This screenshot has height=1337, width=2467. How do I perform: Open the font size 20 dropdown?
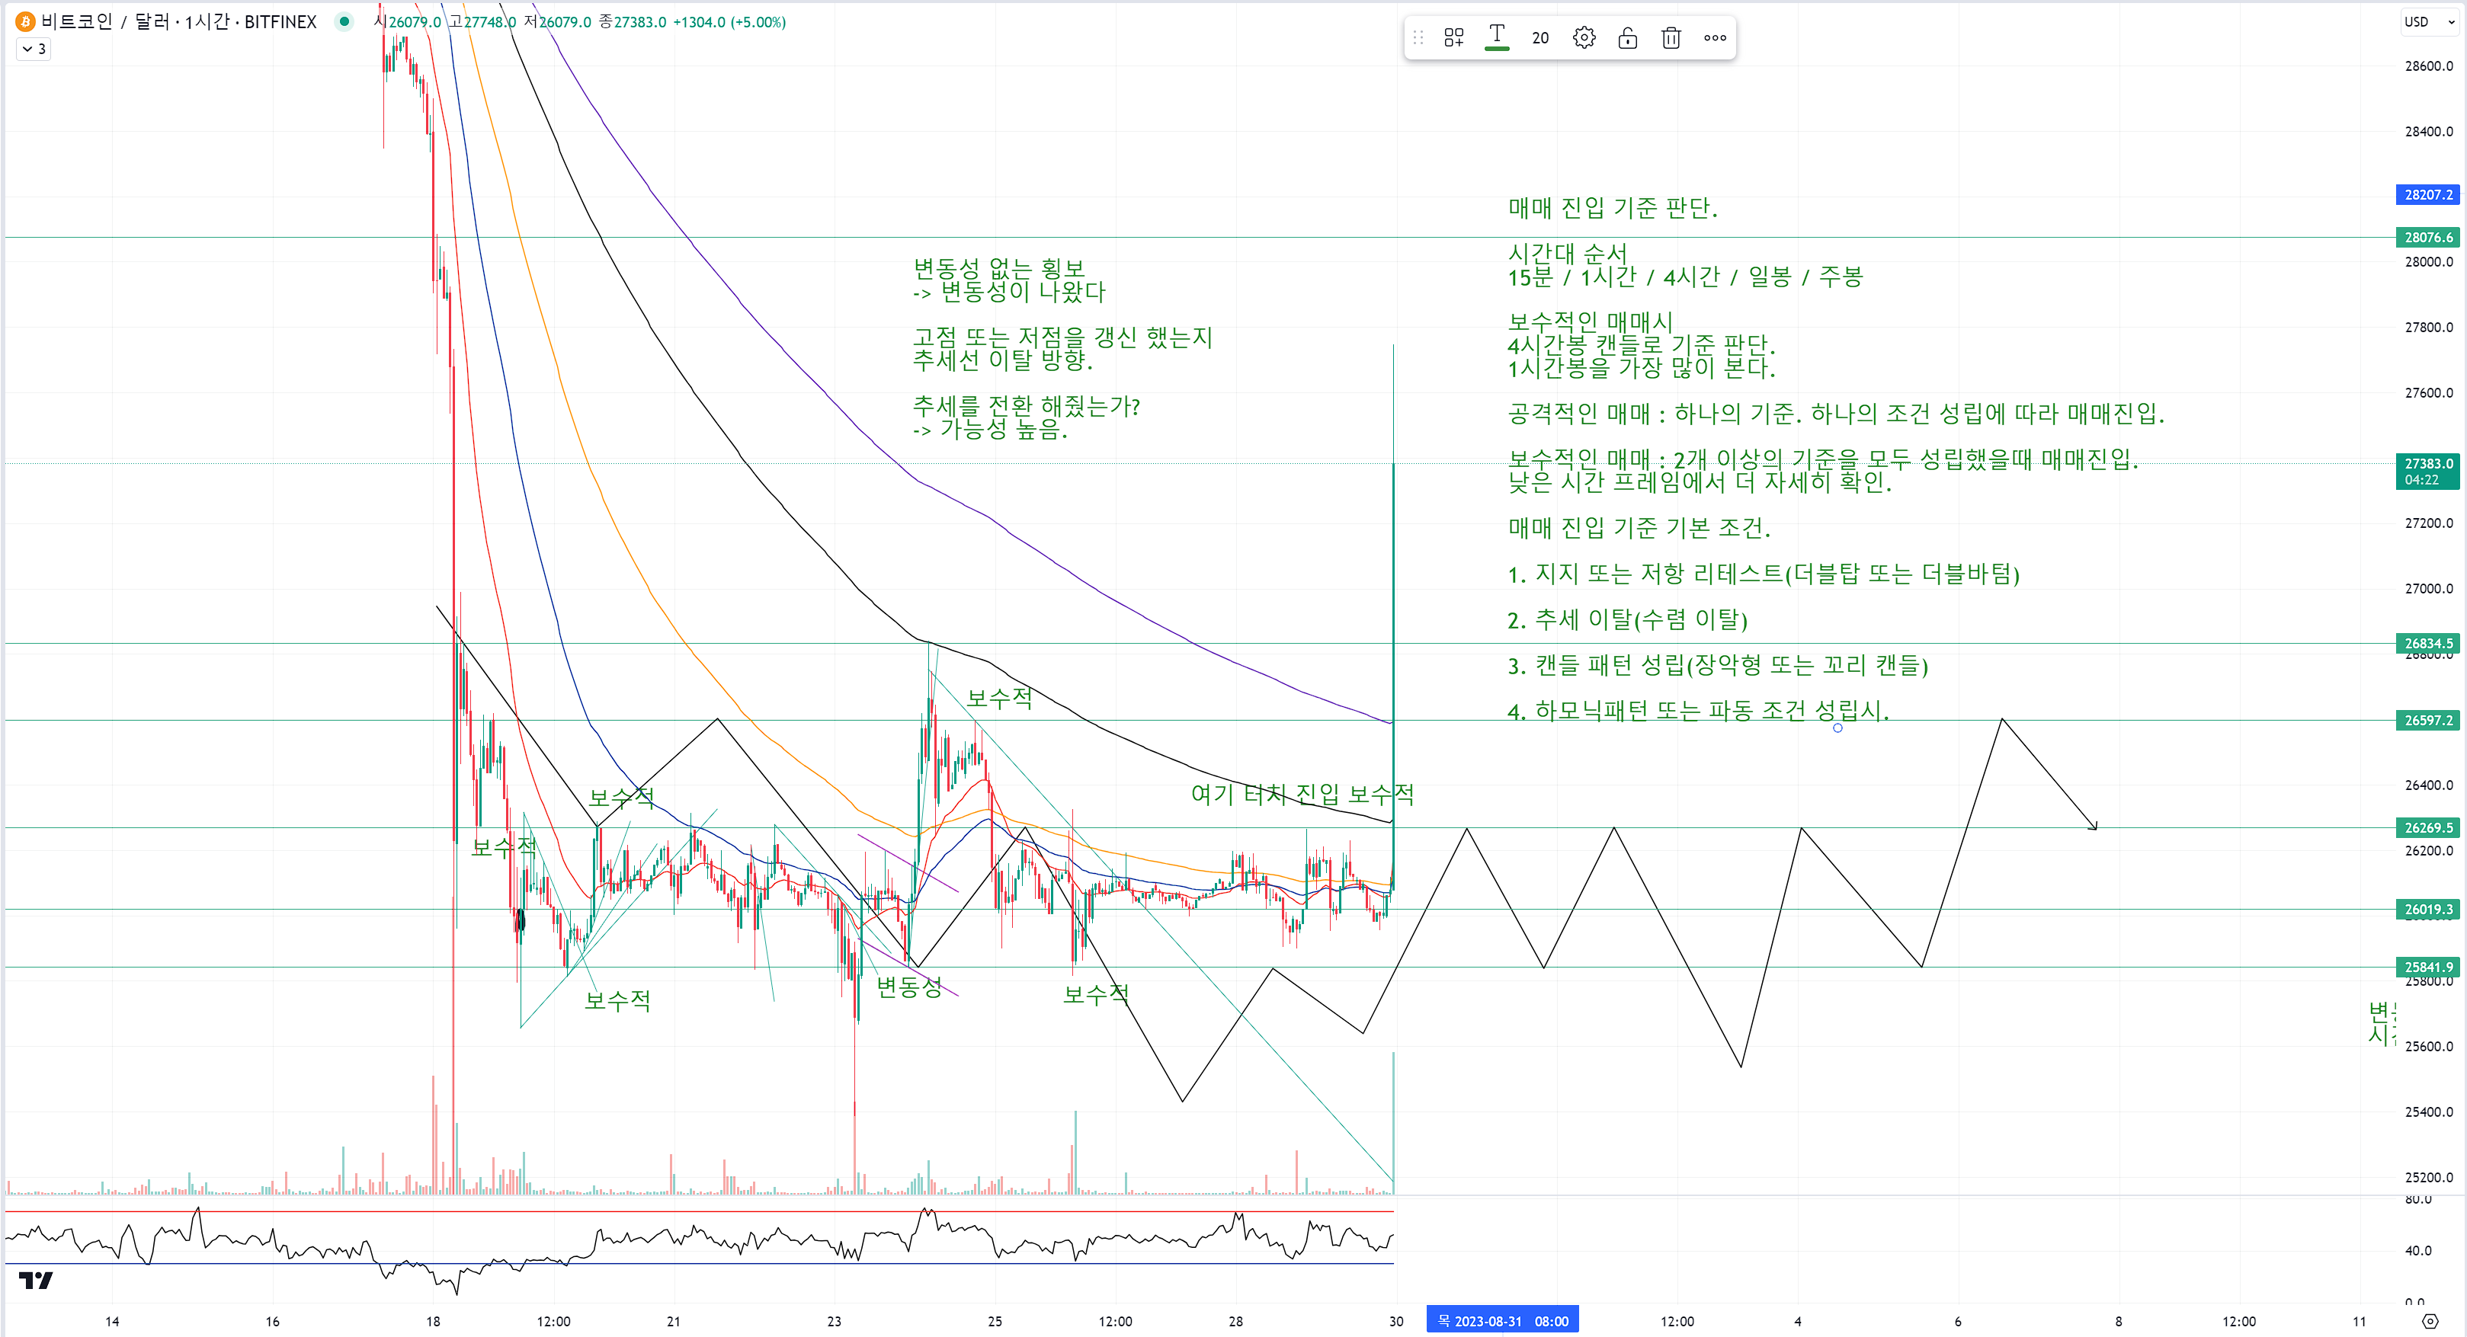[1540, 37]
